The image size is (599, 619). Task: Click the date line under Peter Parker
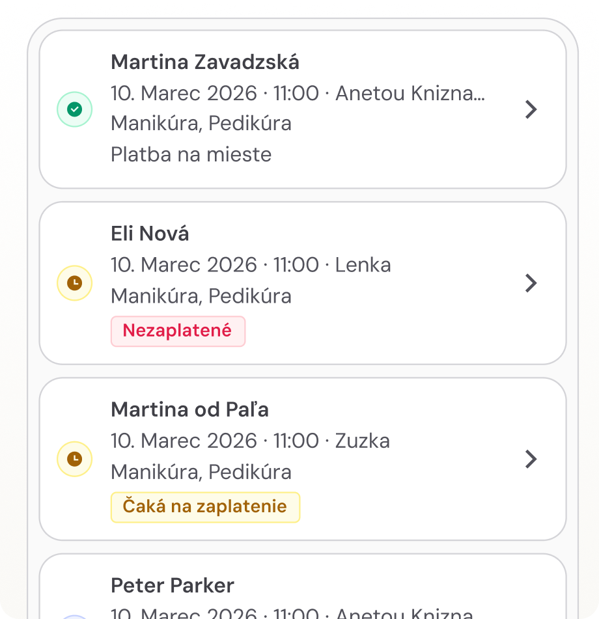[x=293, y=613]
